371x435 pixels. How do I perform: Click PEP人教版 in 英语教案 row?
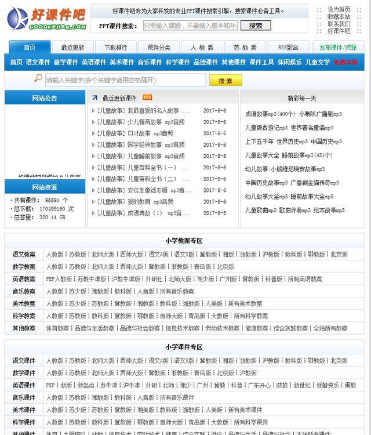click(x=59, y=279)
